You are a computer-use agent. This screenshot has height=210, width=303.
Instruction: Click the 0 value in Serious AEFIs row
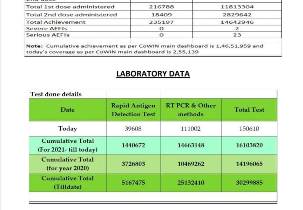coord(161,35)
